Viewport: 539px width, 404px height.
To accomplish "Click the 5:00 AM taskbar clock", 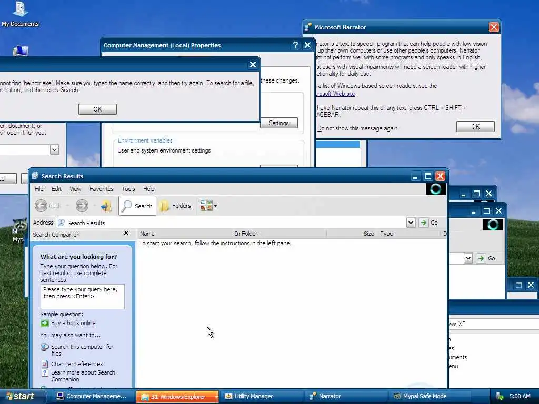I will click(x=520, y=397).
